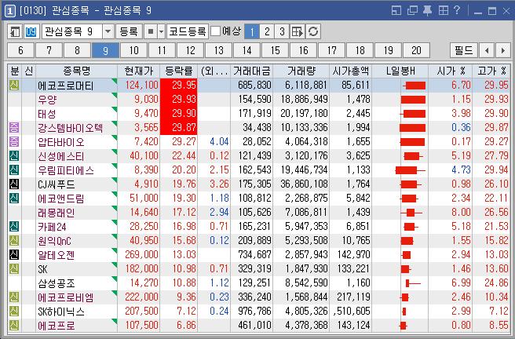Click the price 269,000 in 알테오젠 row

pos(141,255)
